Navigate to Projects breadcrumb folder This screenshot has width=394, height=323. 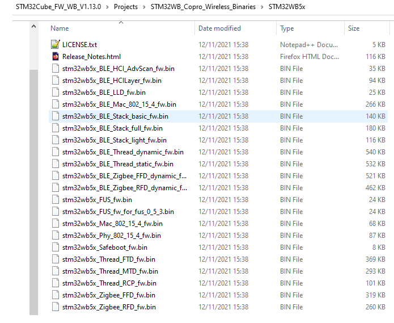click(126, 7)
